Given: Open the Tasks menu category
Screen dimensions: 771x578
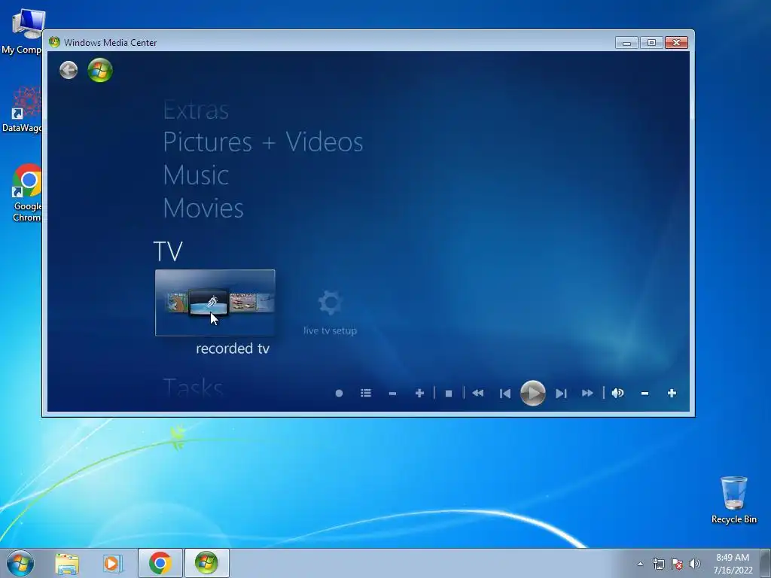Looking at the screenshot, I should point(193,387).
